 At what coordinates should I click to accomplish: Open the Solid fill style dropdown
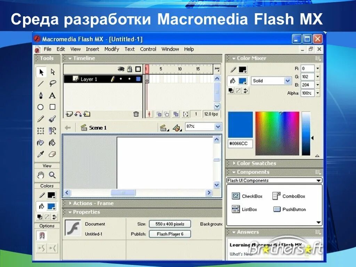288,81
